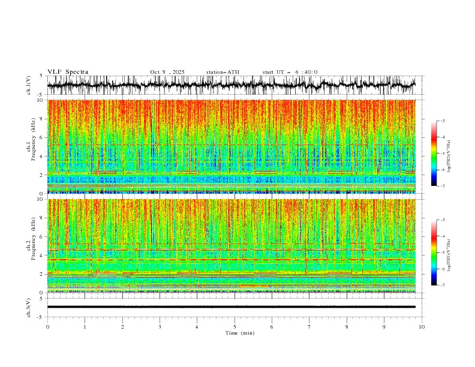This screenshot has width=475, height=367.
Task: Select the date text "Oct. 8 , 2025"
Action: (x=167, y=72)
